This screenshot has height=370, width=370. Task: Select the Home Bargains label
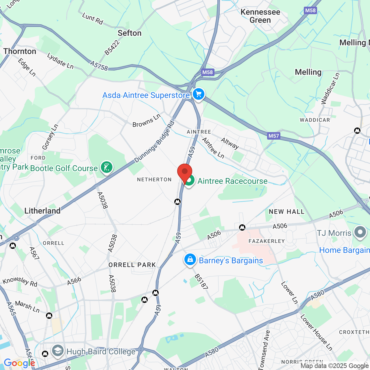click(345, 250)
